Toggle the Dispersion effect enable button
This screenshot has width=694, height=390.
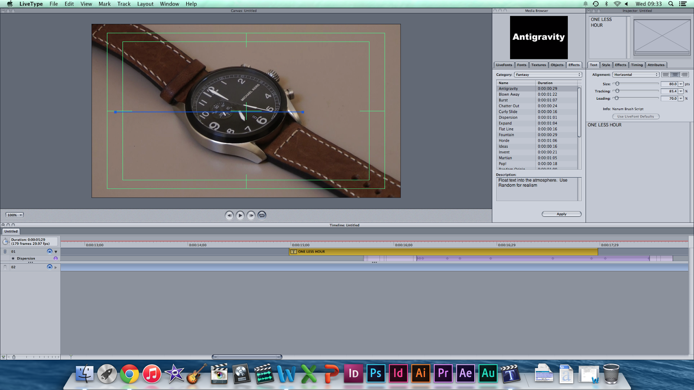[x=56, y=258]
